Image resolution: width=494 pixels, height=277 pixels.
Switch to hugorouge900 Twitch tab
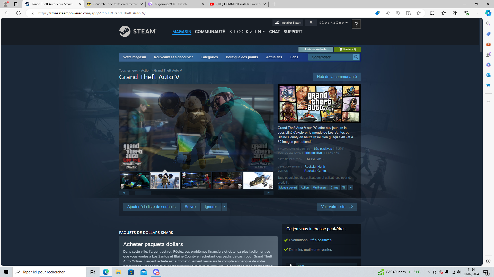tap(177, 4)
